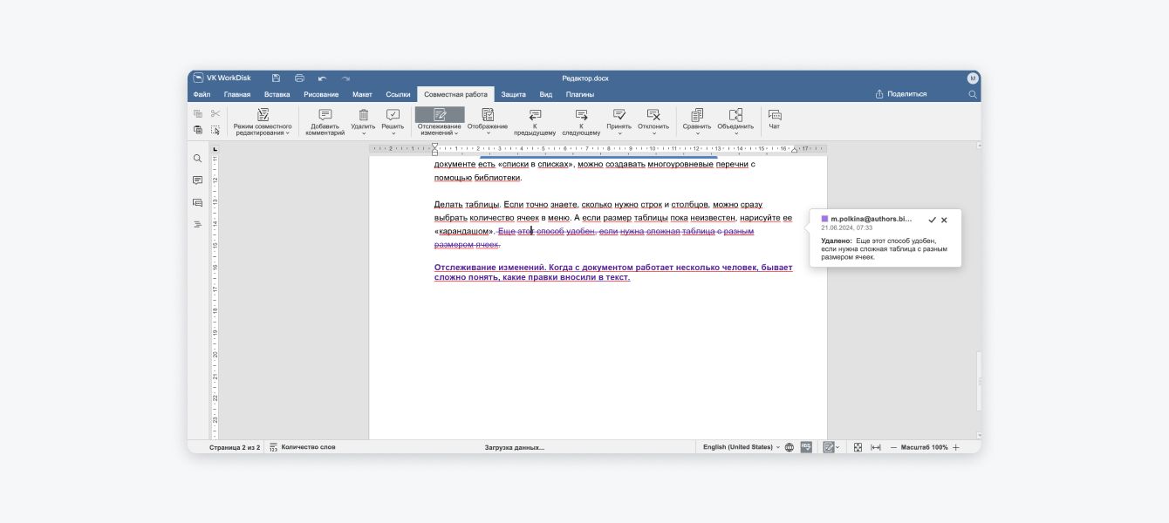This screenshot has height=523, width=1169.
Task: Reject the change with the X button
Action: pos(944,221)
